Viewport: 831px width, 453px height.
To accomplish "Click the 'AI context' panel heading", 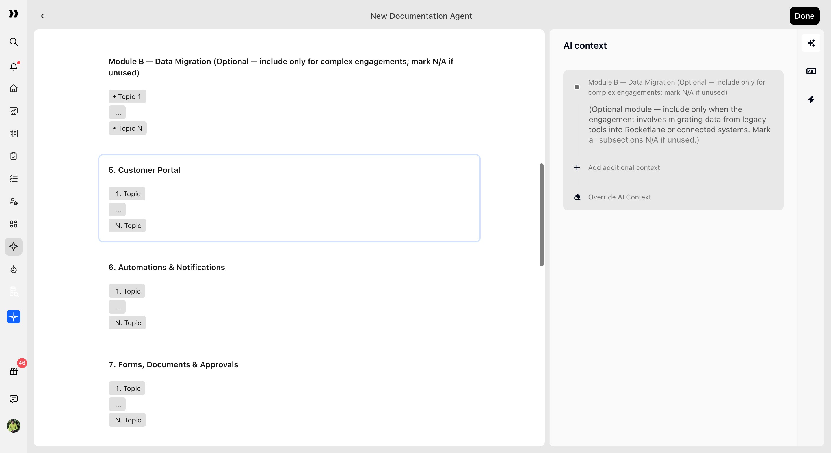I will (585, 46).
